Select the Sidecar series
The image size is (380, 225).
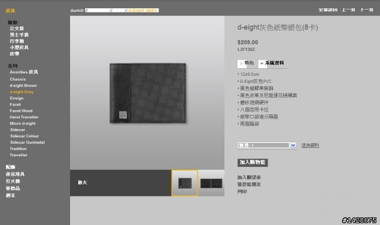tap(17, 130)
